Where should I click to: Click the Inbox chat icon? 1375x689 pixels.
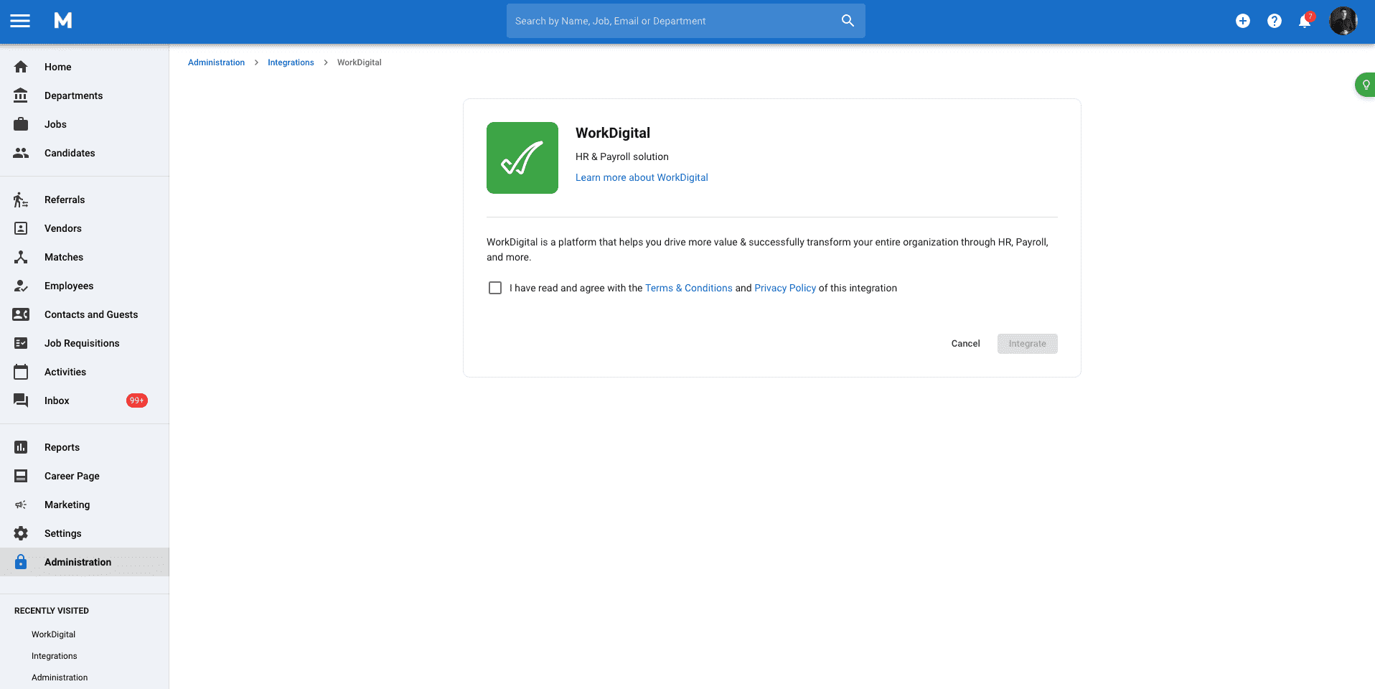tap(21, 400)
